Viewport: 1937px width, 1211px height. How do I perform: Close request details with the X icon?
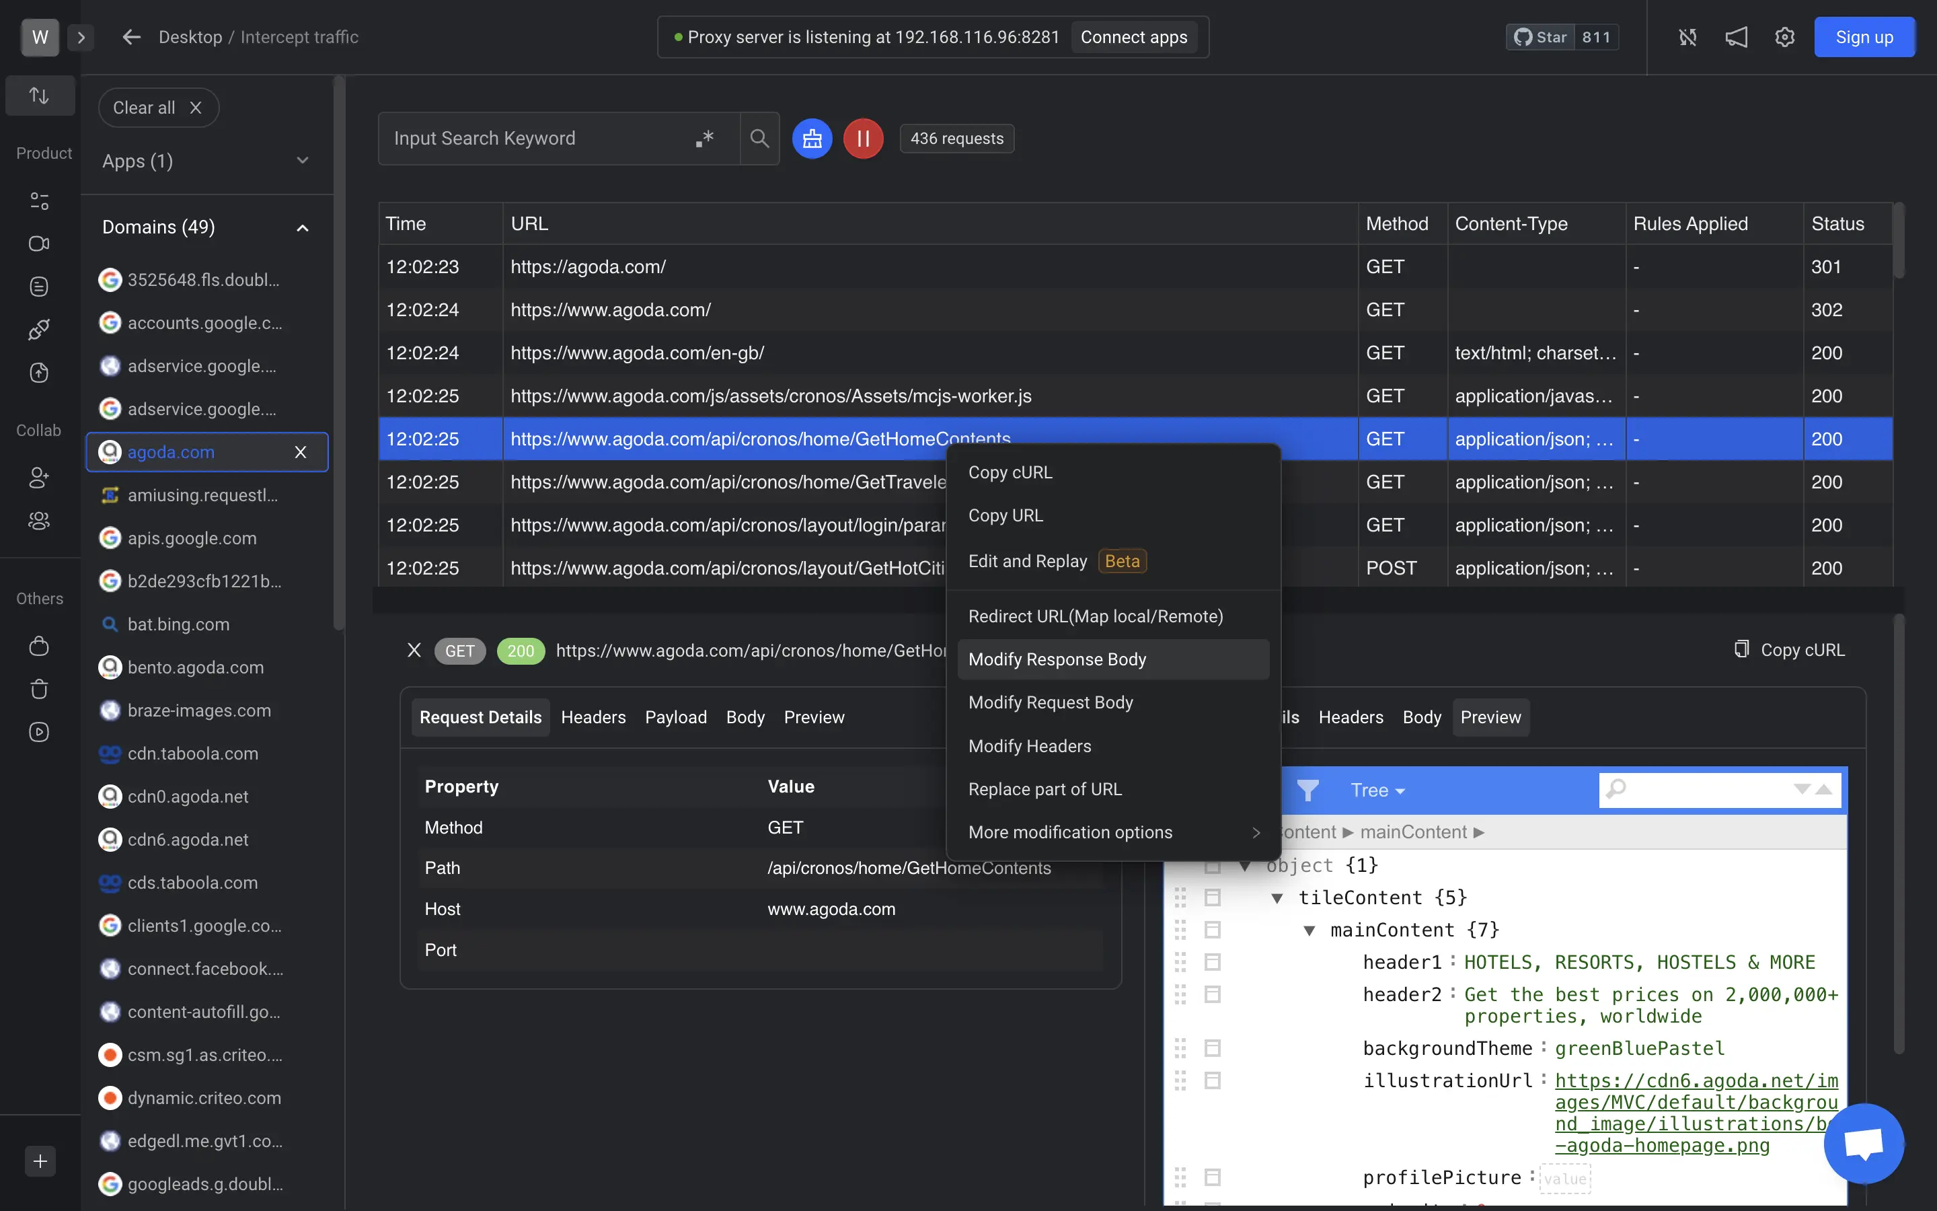pyautogui.click(x=414, y=651)
